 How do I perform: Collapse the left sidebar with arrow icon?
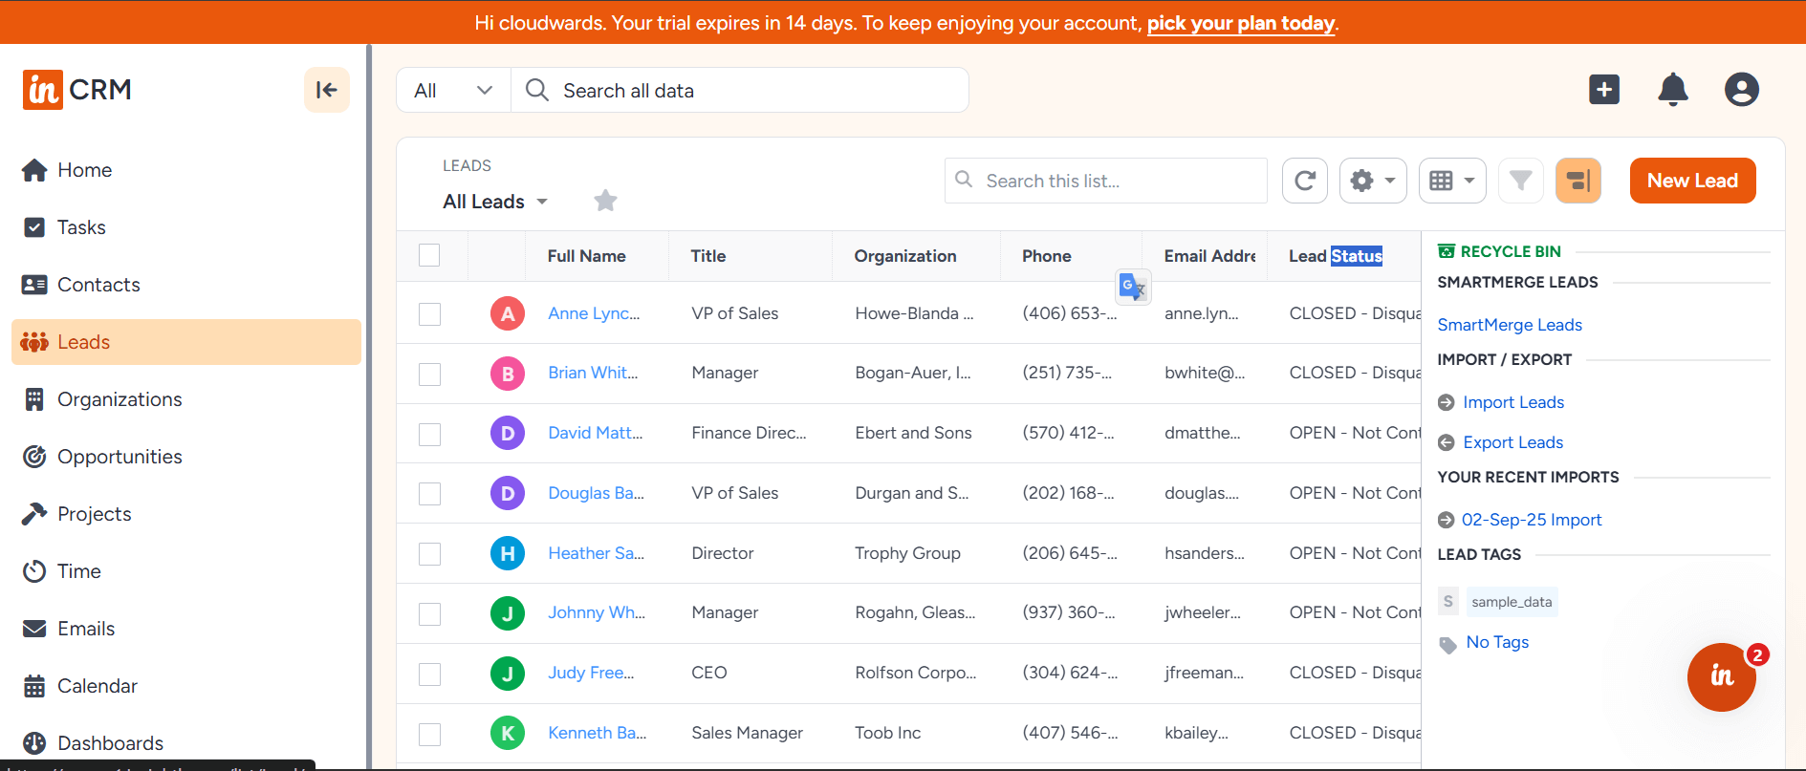click(x=326, y=90)
